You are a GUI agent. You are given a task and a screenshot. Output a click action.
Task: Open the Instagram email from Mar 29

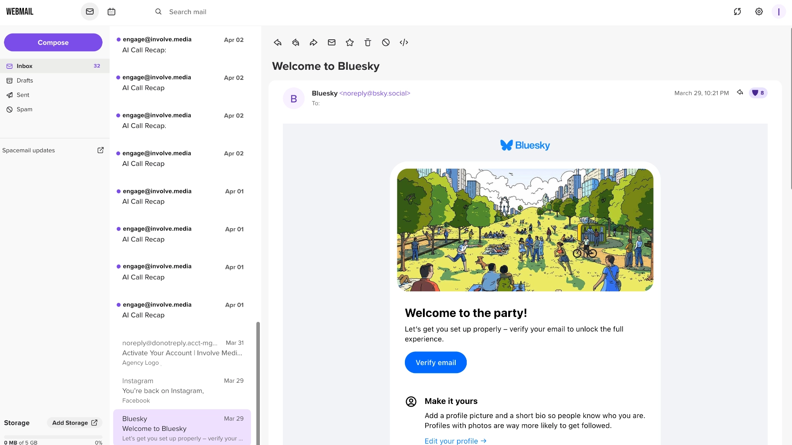[183, 391]
